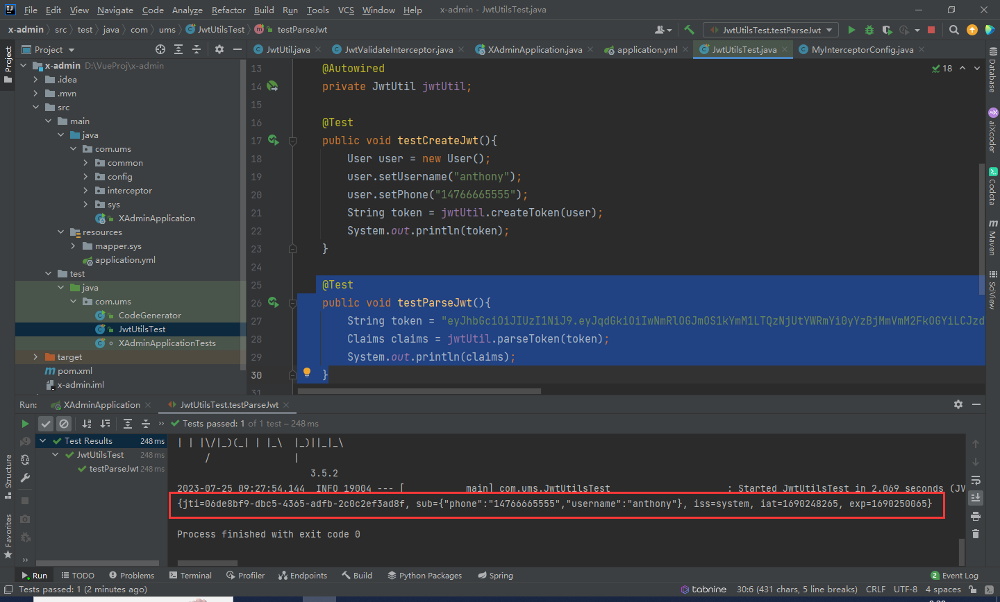Switch to application.yml editor tab
Screen dimensions: 1000x602
(x=647, y=49)
